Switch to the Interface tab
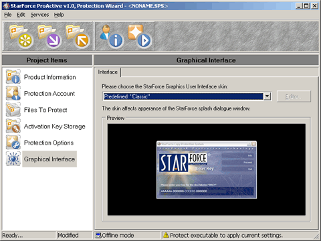This screenshot has width=321, height=241. 108,72
